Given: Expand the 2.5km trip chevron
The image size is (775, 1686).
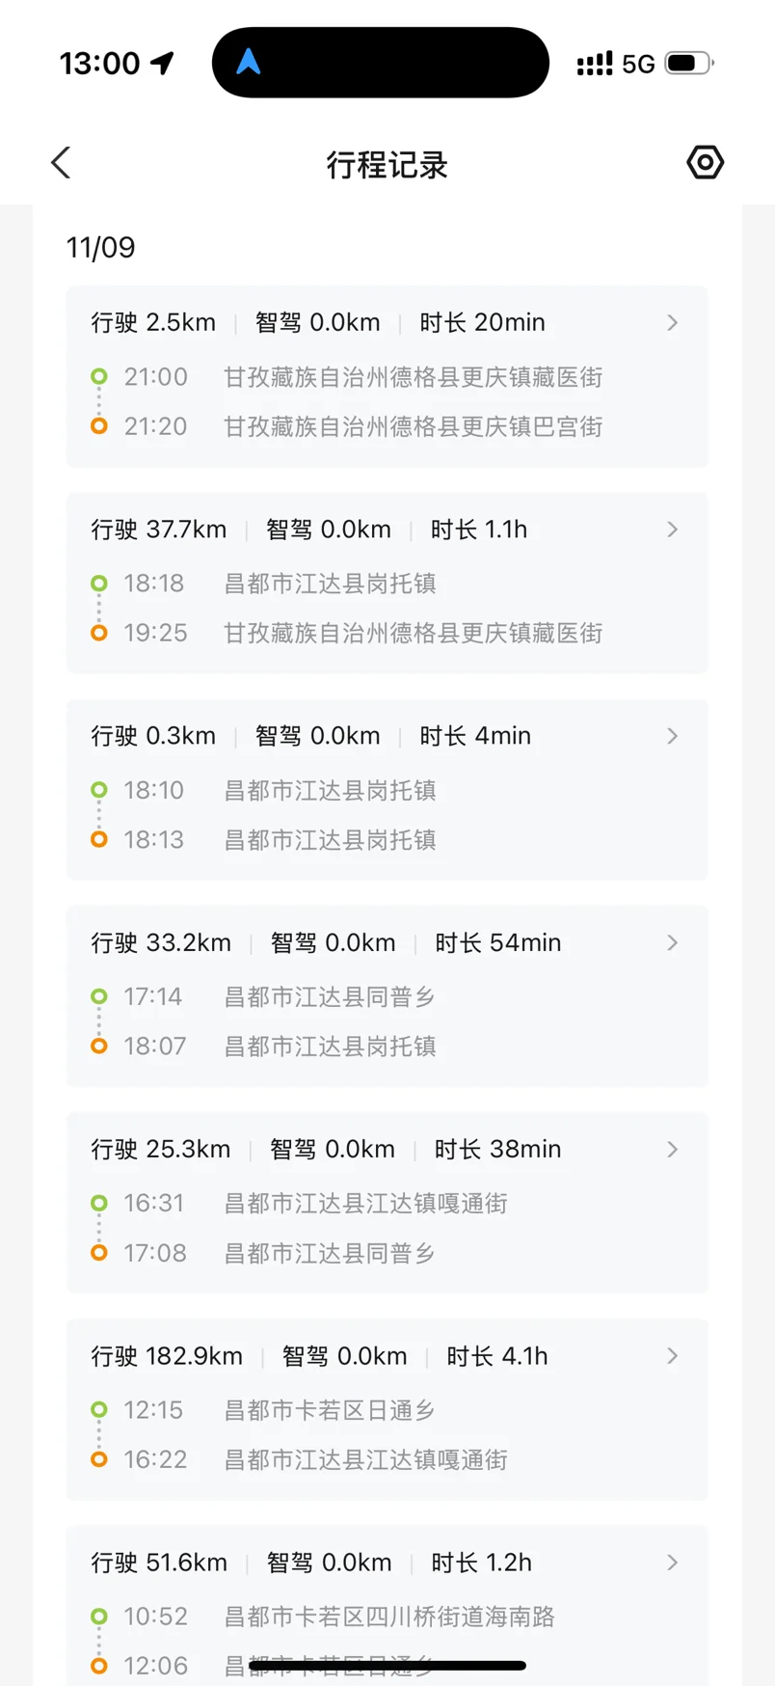Looking at the screenshot, I should click(673, 322).
